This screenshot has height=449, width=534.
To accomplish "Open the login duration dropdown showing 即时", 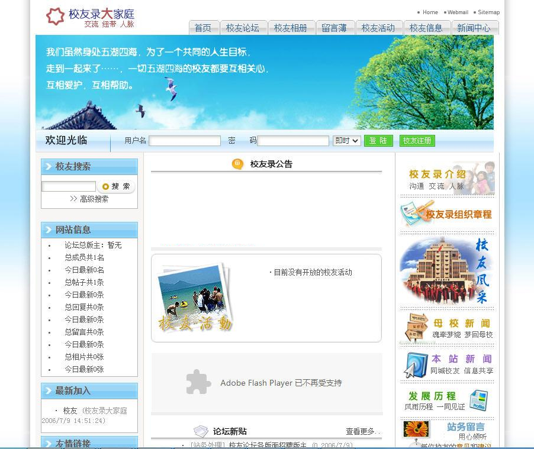I will [345, 140].
